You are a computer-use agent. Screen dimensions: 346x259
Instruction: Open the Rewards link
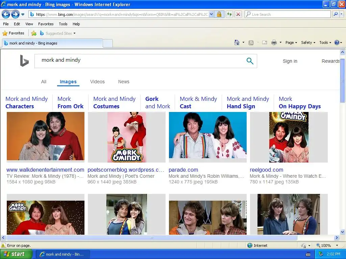tap(330, 61)
